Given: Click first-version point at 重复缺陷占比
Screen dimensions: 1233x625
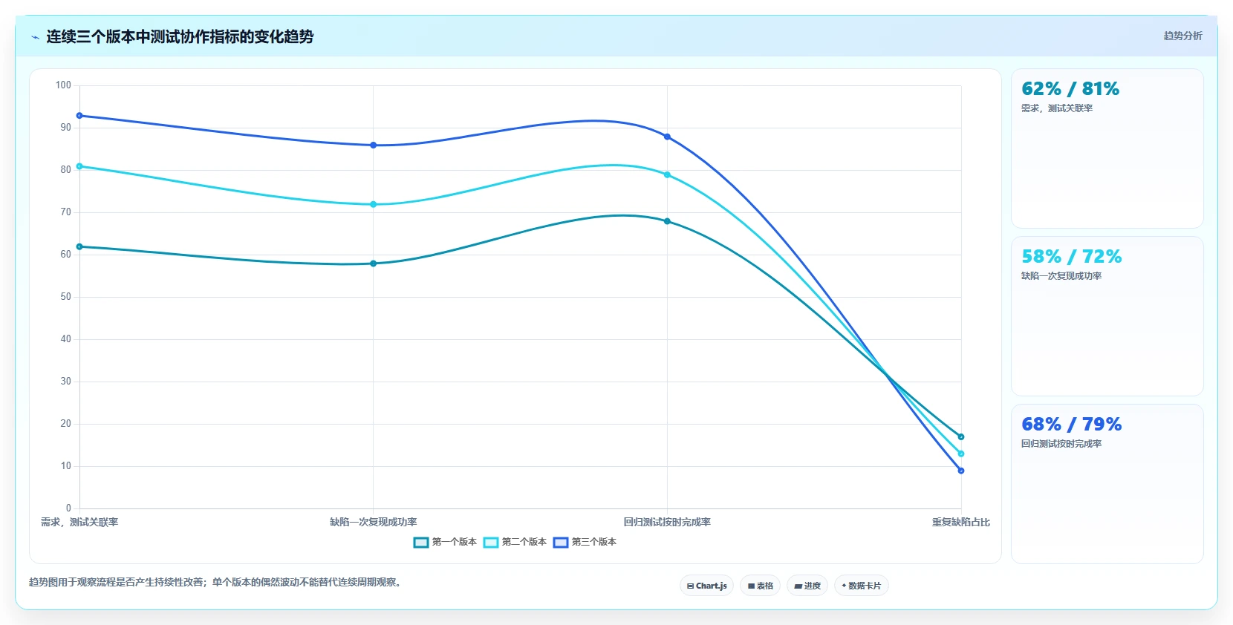Looking at the screenshot, I should pyautogui.click(x=961, y=437).
